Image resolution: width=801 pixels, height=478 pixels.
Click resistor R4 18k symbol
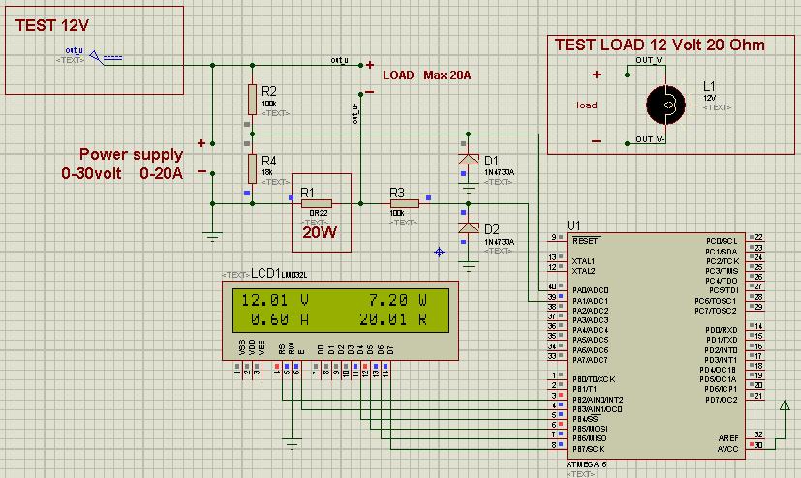tap(252, 167)
